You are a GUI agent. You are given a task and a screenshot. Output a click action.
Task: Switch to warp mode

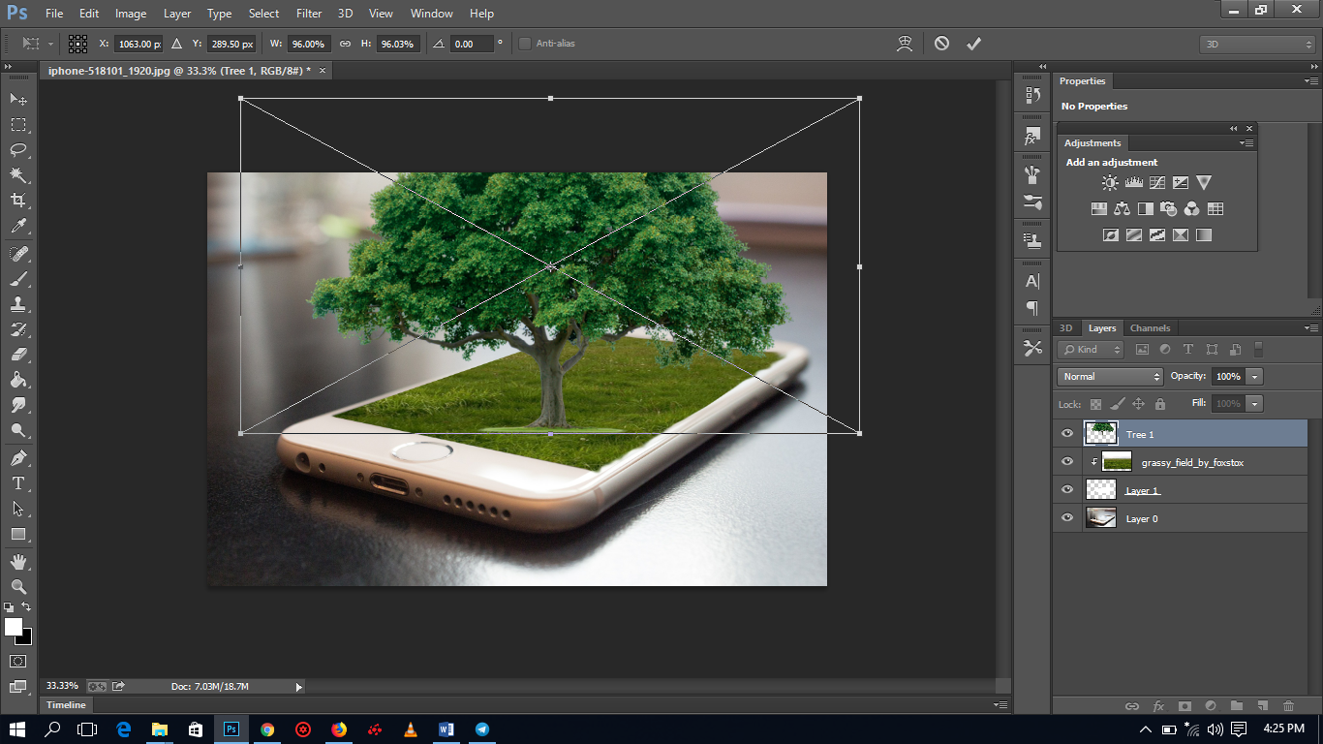coord(905,44)
